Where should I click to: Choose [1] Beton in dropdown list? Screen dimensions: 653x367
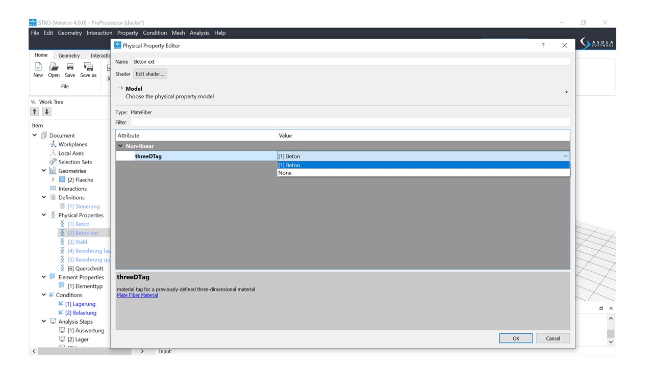pos(423,165)
